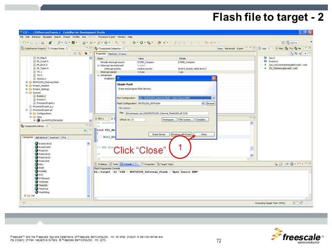The image size is (332, 249).
Task: Click the TimerInt component icon
Action: [36, 185]
